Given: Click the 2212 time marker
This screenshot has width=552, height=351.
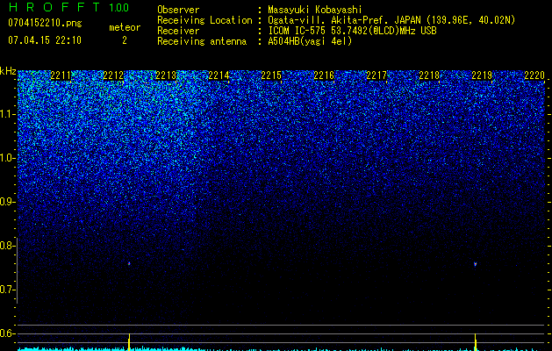Looking at the screenshot, I should [x=113, y=75].
